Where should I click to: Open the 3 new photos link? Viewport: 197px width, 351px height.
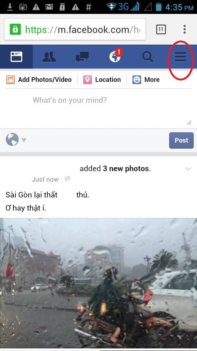pyautogui.click(x=126, y=169)
